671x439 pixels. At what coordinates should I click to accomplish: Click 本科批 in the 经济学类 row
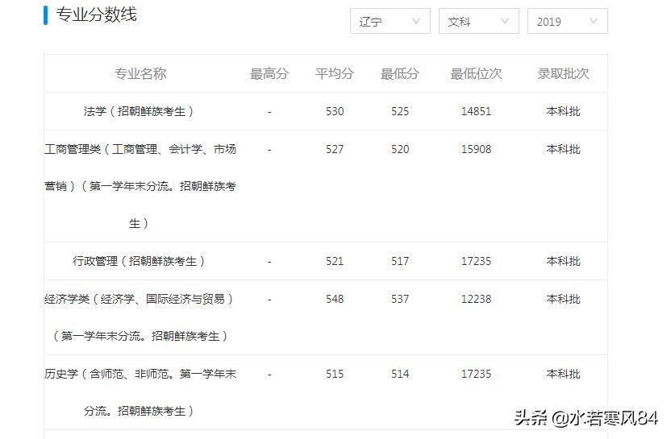click(563, 299)
